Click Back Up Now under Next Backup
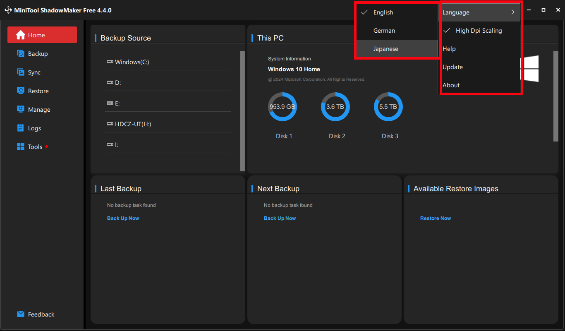Image resolution: width=565 pixels, height=331 pixels. [280, 218]
